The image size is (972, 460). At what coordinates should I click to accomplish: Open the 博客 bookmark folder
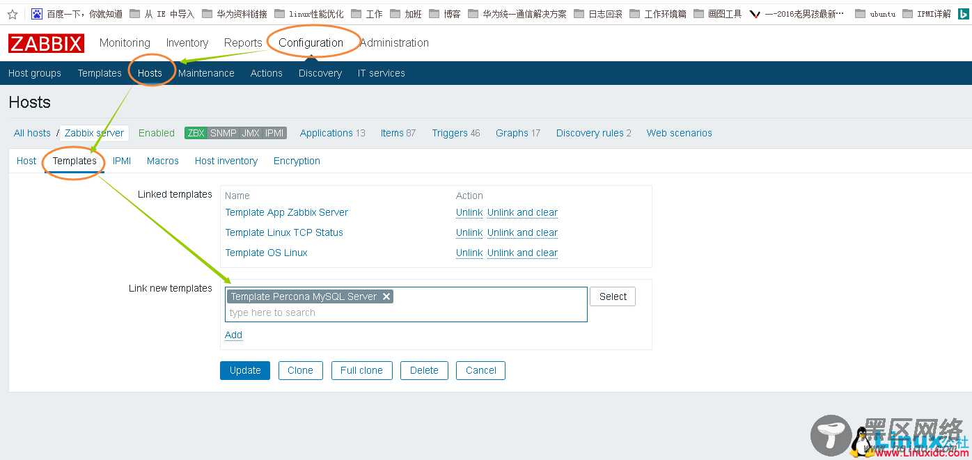(x=445, y=14)
